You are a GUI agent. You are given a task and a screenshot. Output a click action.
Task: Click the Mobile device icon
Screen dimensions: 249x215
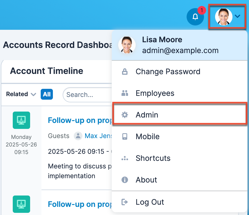(125, 137)
